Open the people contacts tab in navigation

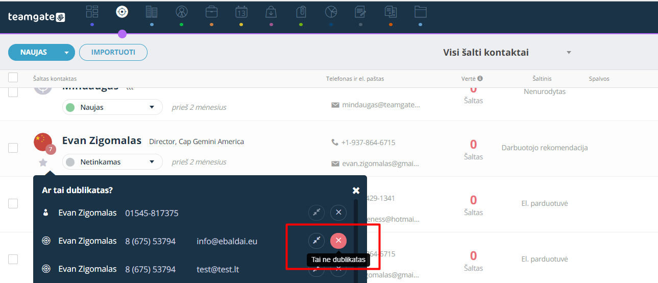[182, 12]
